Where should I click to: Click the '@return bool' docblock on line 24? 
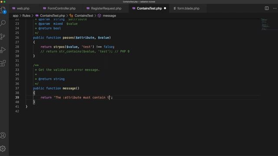point(50,28)
